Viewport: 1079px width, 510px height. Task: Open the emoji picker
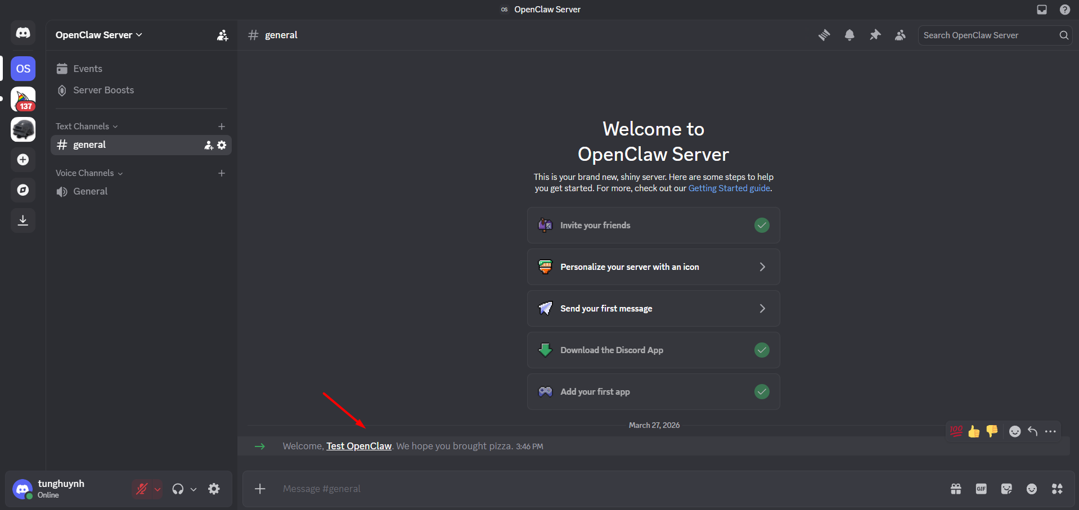point(1032,489)
